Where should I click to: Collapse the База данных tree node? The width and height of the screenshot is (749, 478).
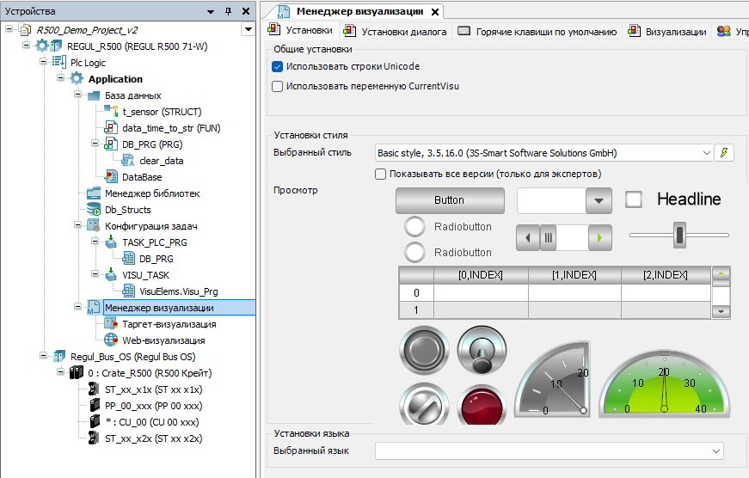[77, 95]
